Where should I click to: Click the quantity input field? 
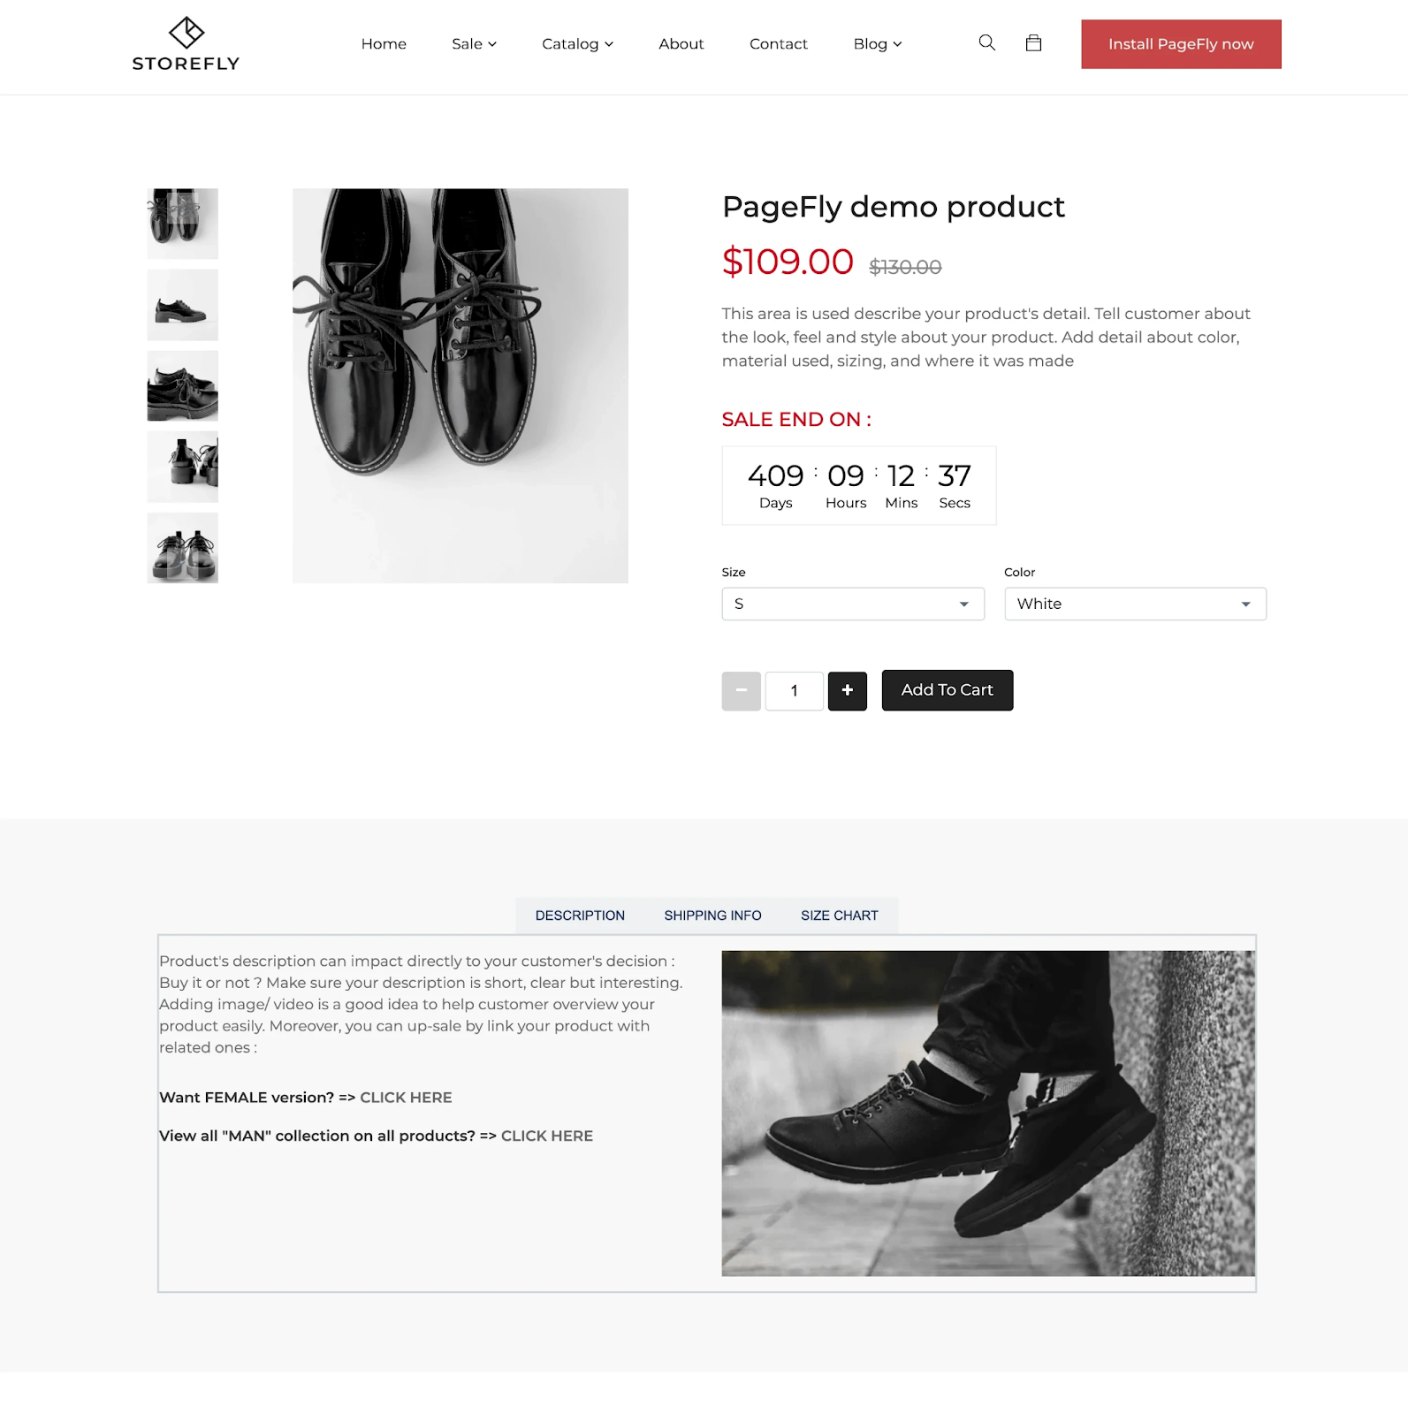[x=795, y=690]
